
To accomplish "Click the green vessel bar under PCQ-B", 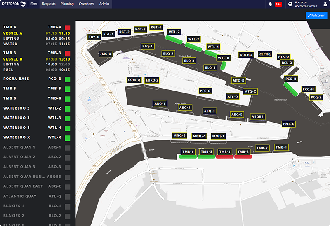I will (291, 89).
